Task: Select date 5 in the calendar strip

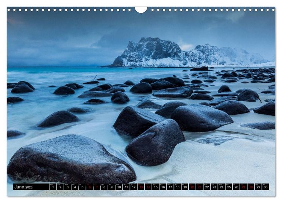Action: click(82, 186)
